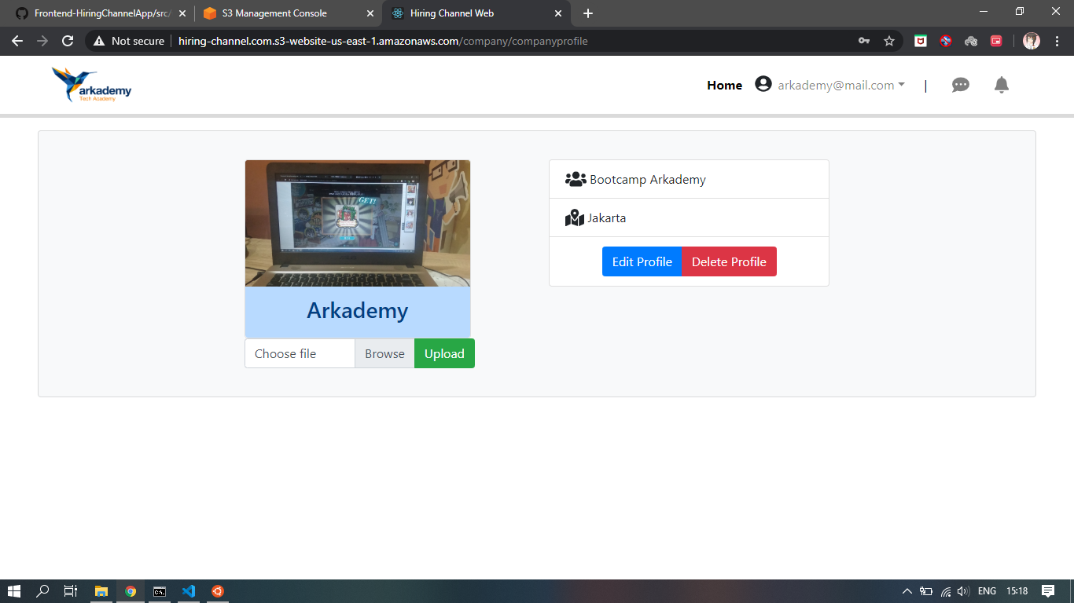Click the Delete Profile button
The height and width of the screenshot is (603, 1074).
point(729,261)
